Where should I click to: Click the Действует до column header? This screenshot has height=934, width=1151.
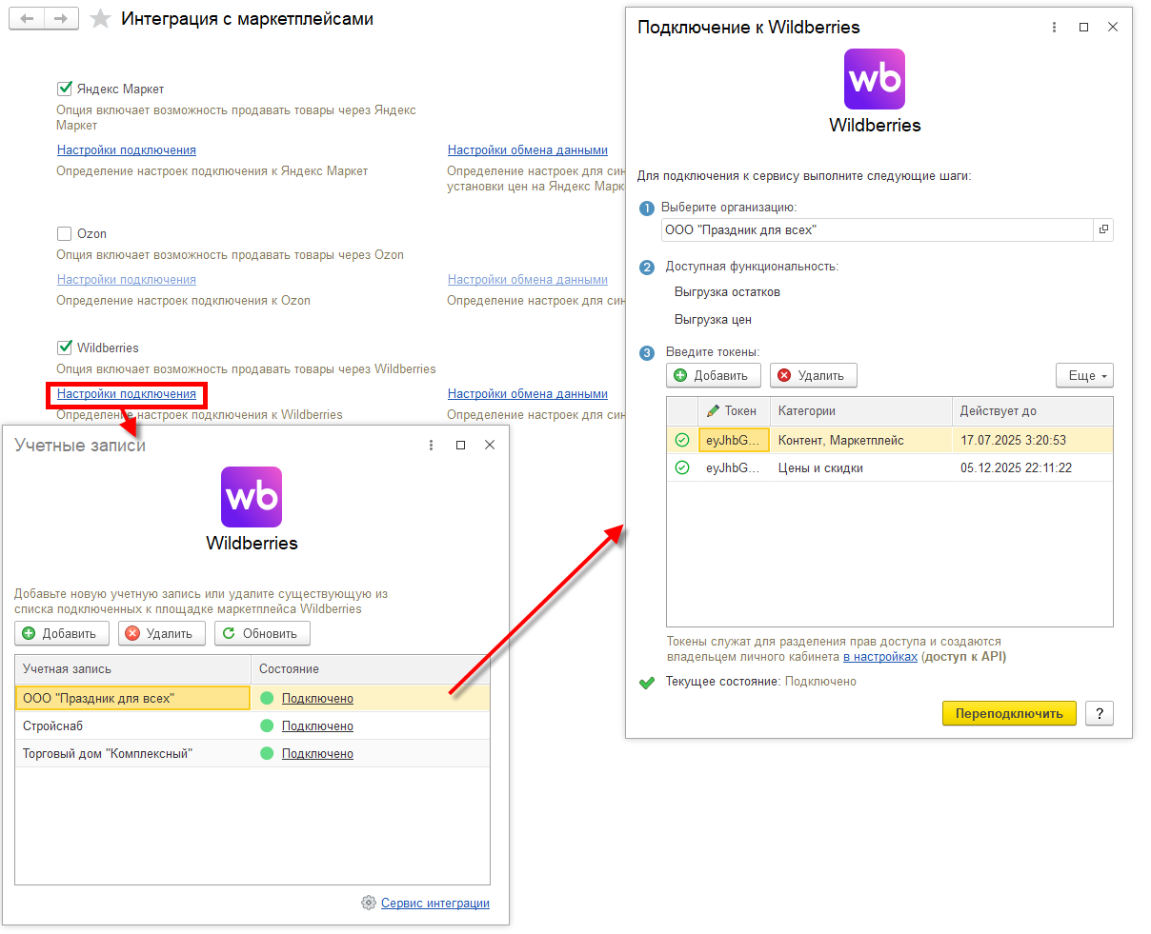(x=1032, y=411)
